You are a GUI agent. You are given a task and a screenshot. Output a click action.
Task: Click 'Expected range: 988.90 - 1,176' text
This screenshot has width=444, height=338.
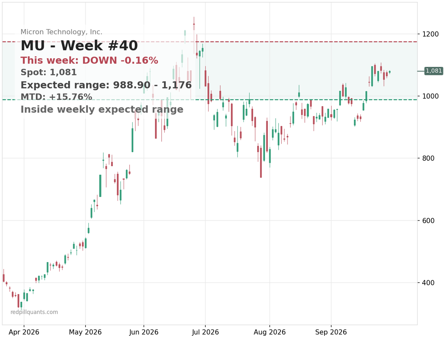pos(106,85)
